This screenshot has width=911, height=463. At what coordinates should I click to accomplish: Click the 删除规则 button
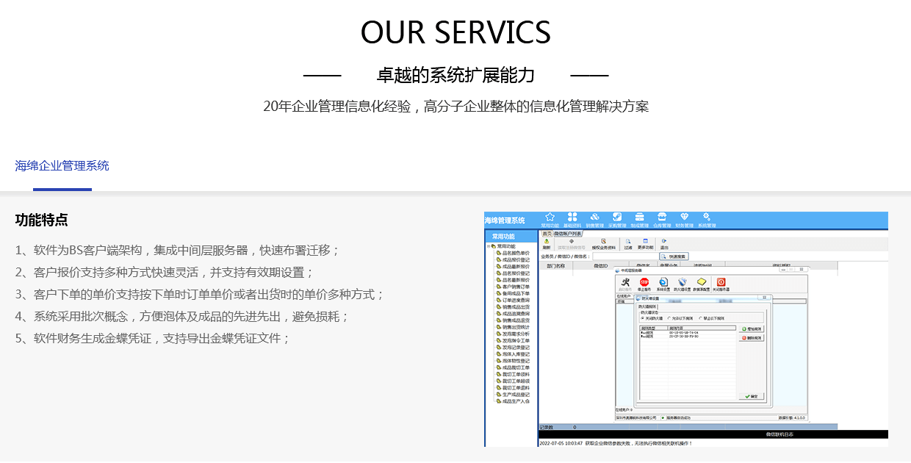pos(752,338)
